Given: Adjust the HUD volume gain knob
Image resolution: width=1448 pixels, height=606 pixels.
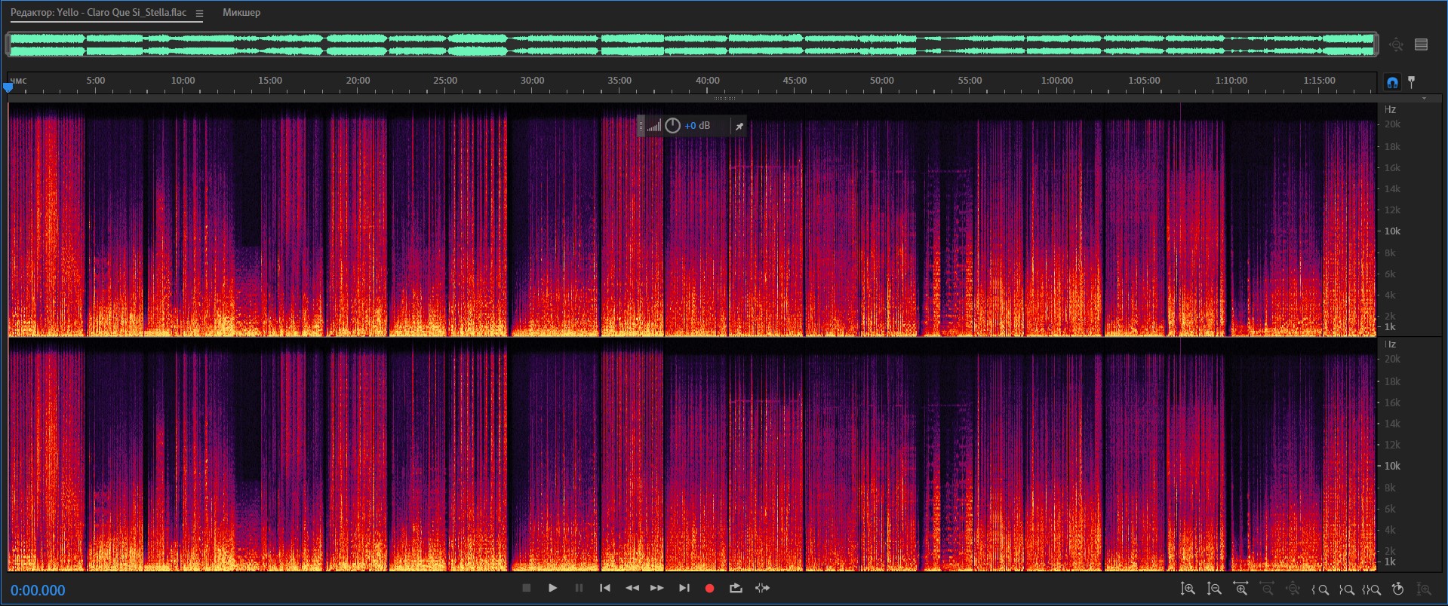Looking at the screenshot, I should pos(672,126).
